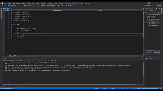163x91 pixels.
Task: Expand the Ссылки node in Solution Explorer
Action: (148, 18)
